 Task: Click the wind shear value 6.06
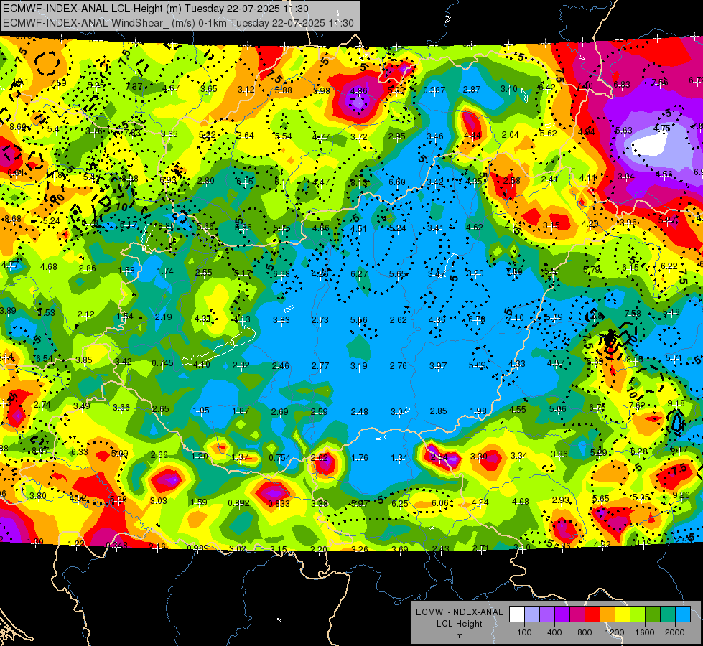pyautogui.click(x=439, y=503)
